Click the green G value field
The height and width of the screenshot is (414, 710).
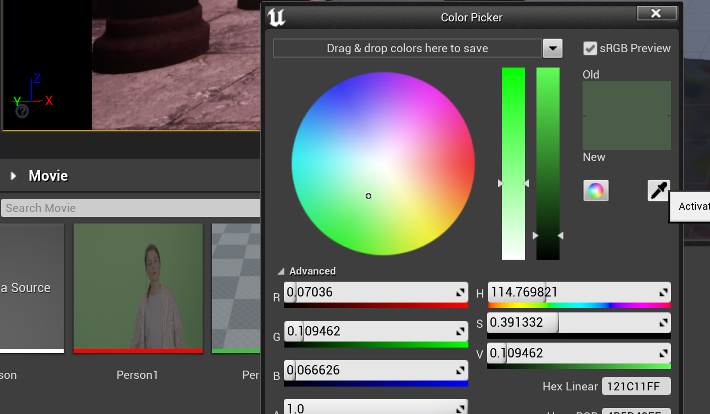[x=376, y=332]
